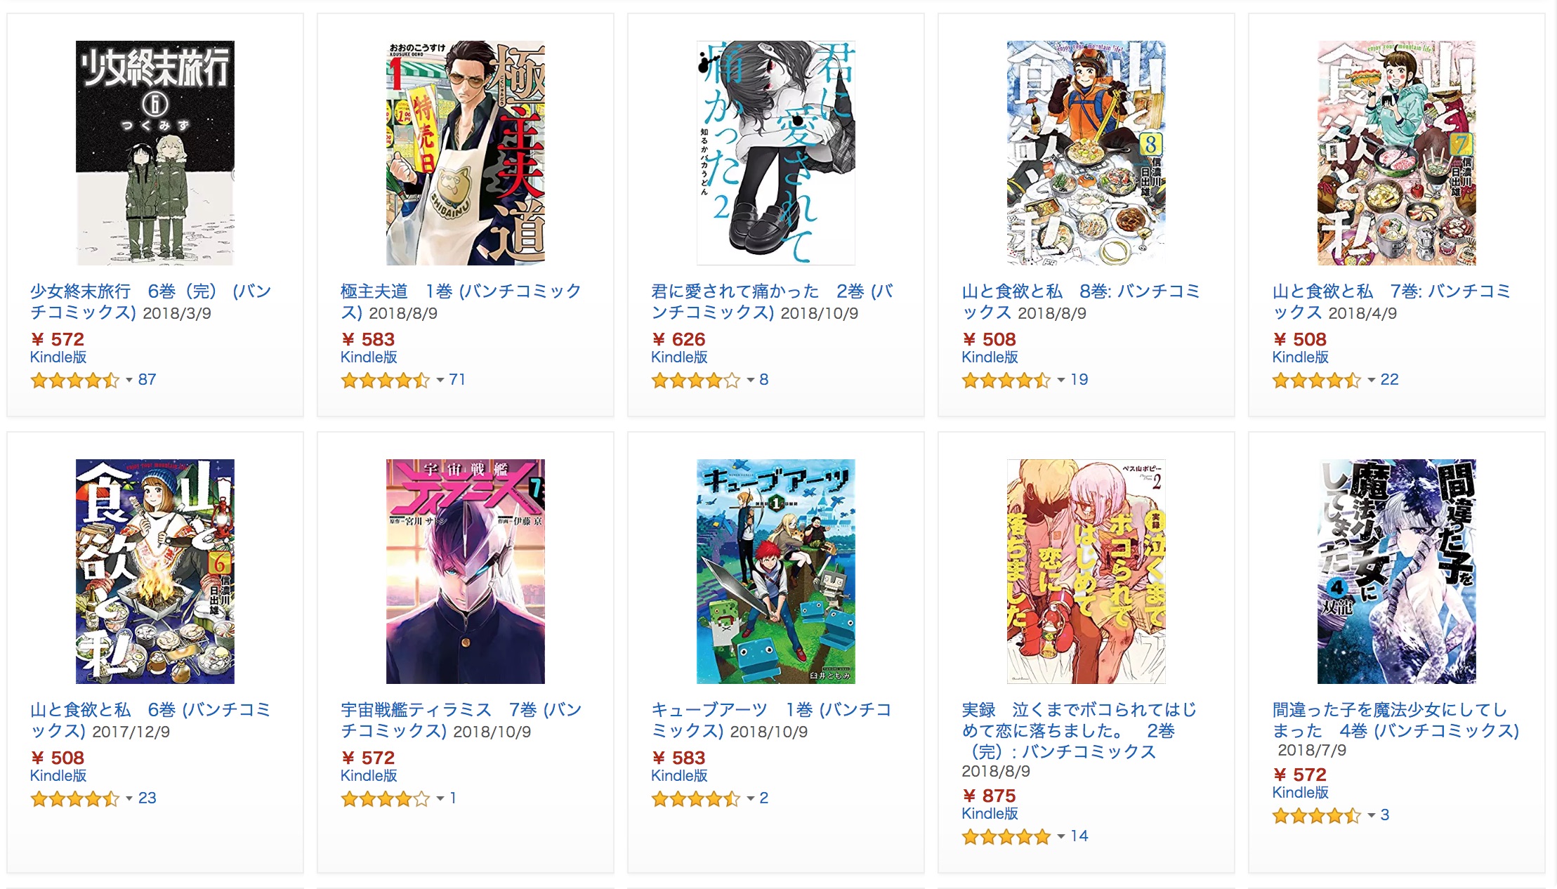Click the ¥ 626 price link
The image size is (1557, 889).
(678, 339)
